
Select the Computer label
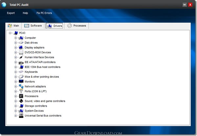(30, 38)
